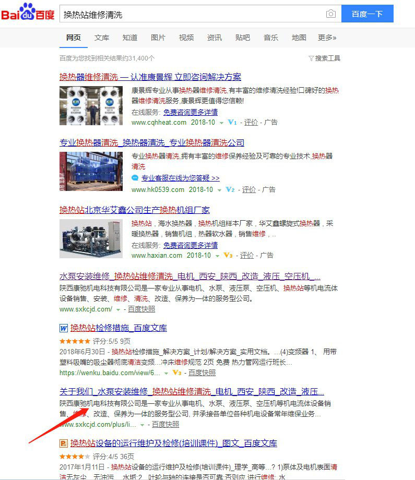Open result 关于我们_水泵安装维修_换热站维修清洗
The width and height of the screenshot is (415, 480).
[192, 391]
